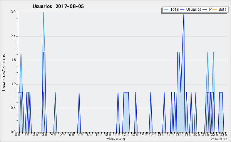Click the '14 h' x-axis label
The image size is (231, 142).
[143, 134]
